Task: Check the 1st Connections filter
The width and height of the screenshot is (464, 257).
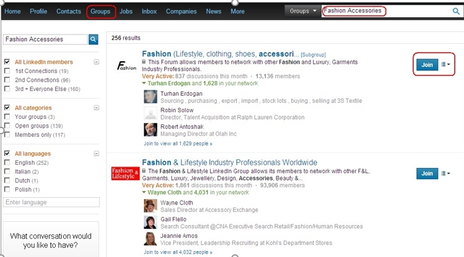Action: tap(7, 70)
